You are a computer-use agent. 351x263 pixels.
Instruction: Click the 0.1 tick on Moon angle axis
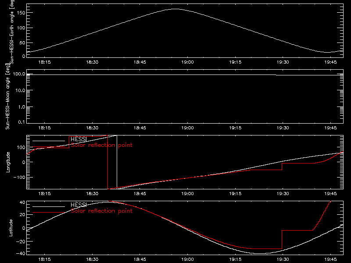point(21,122)
